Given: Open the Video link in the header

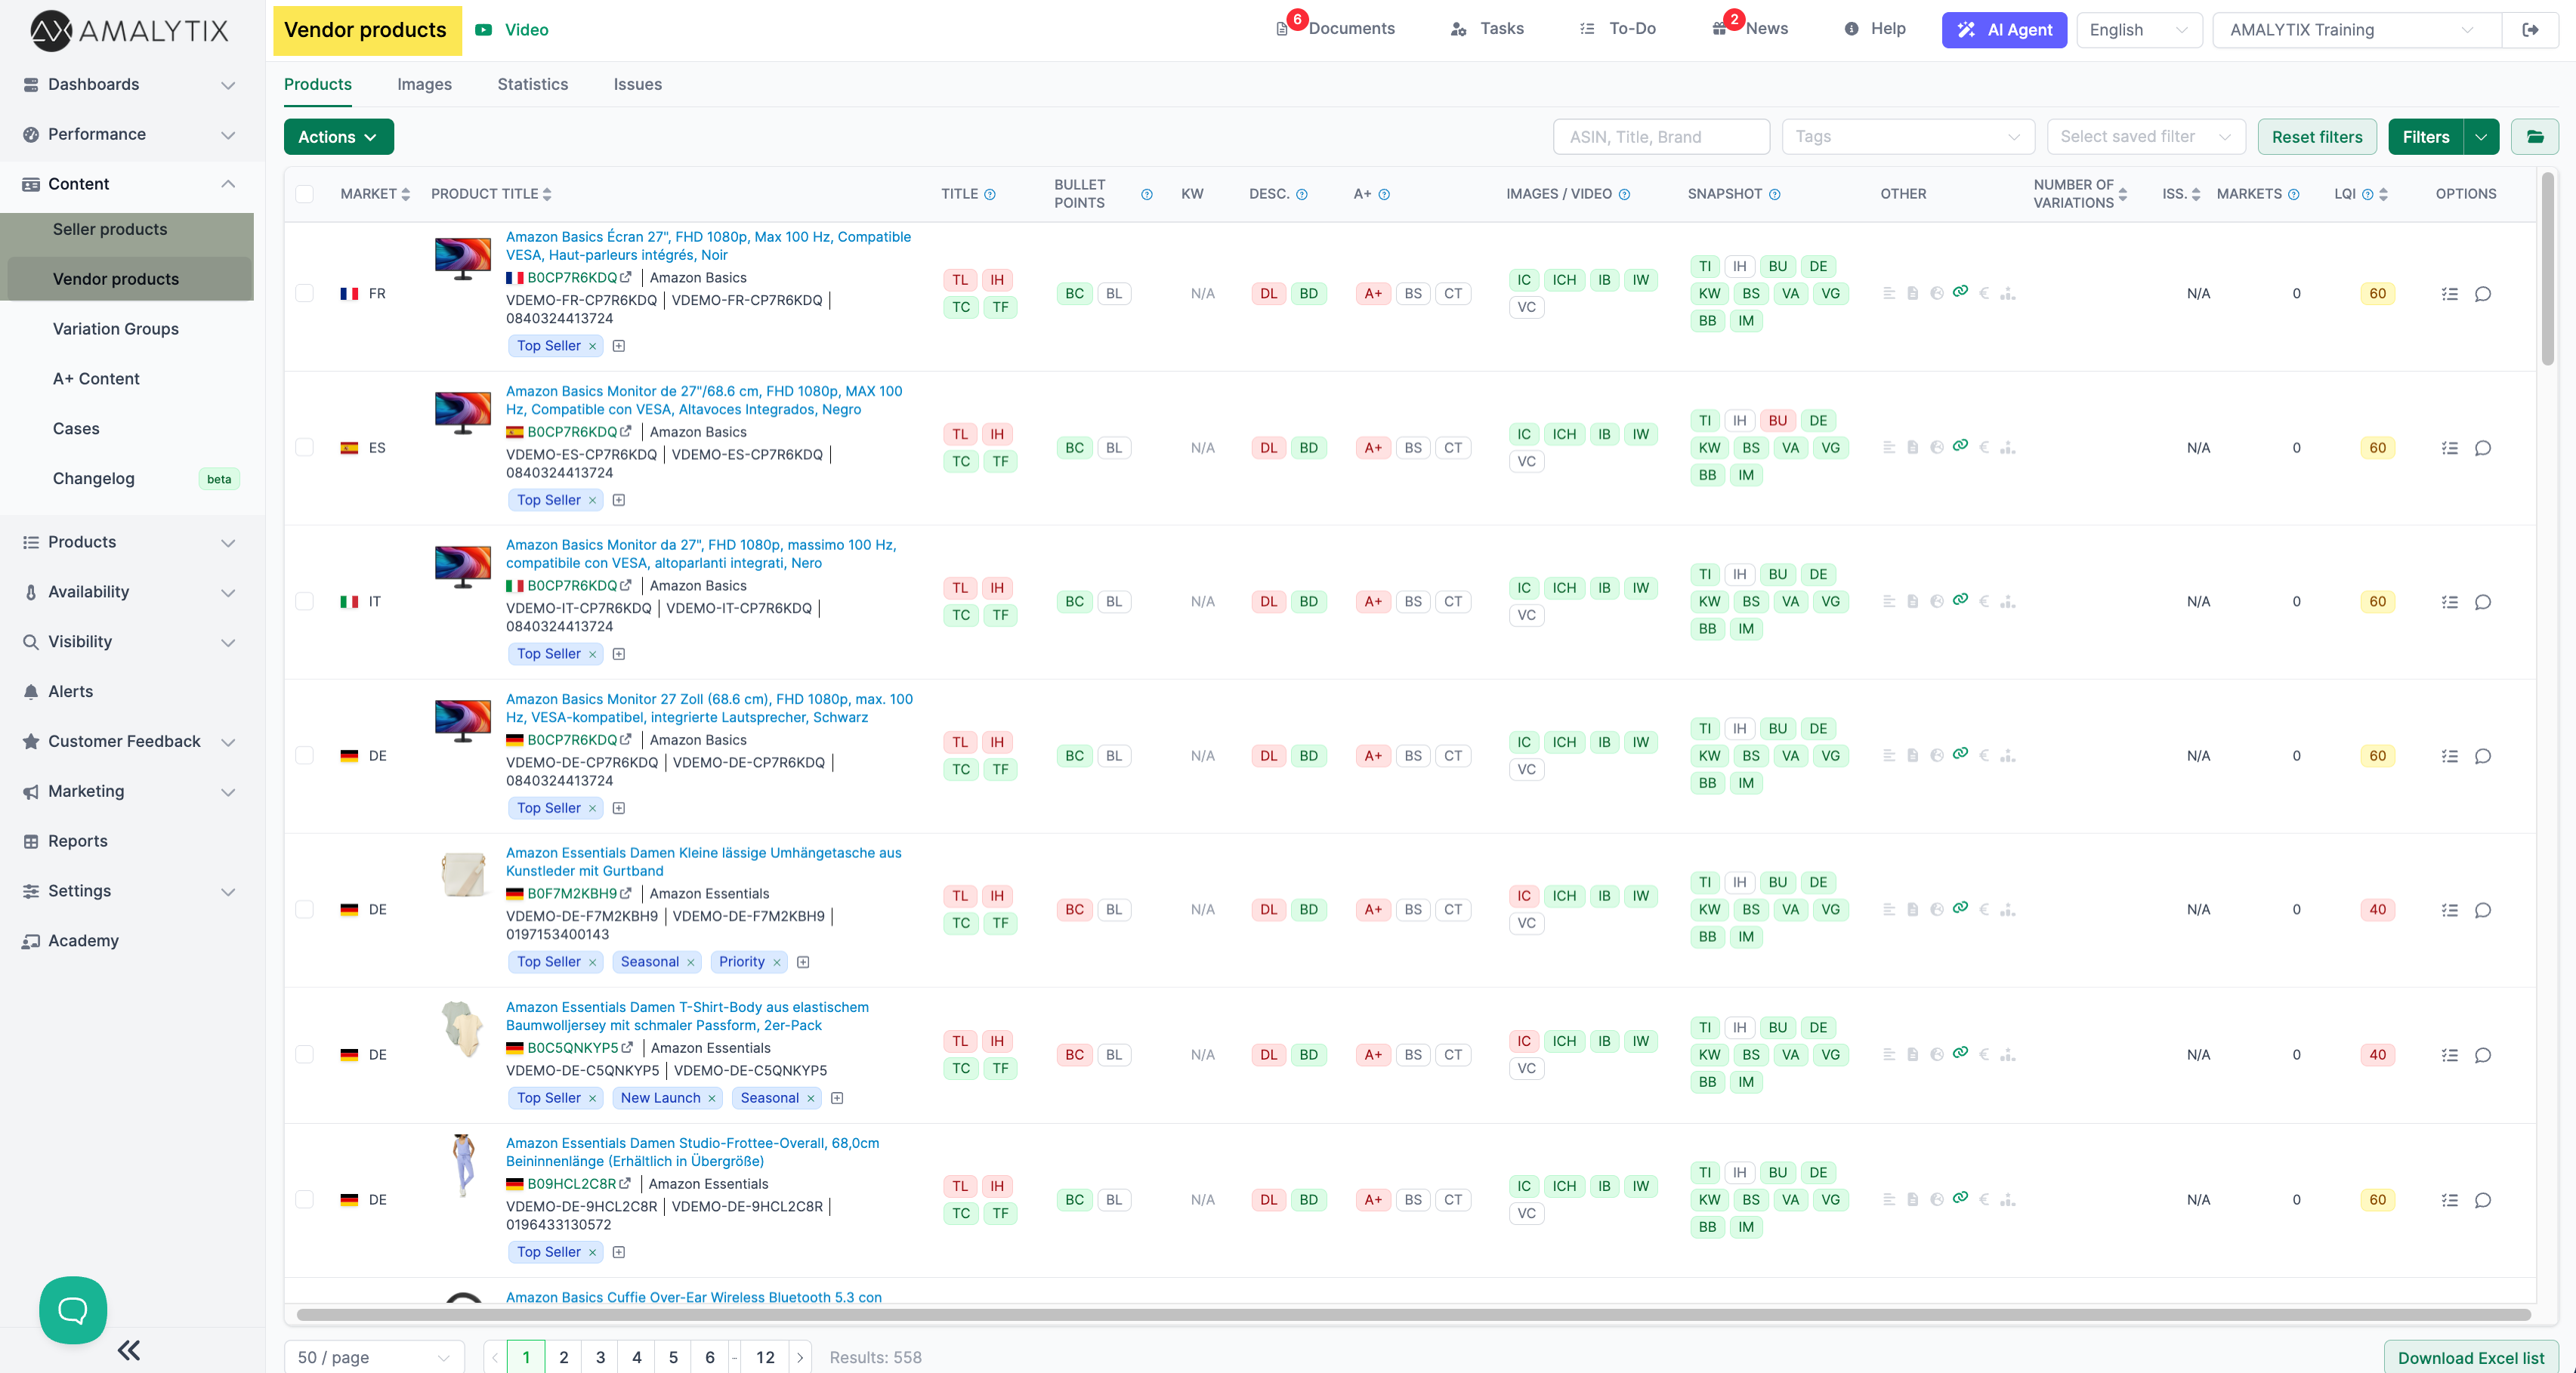Looking at the screenshot, I should [x=512, y=30].
